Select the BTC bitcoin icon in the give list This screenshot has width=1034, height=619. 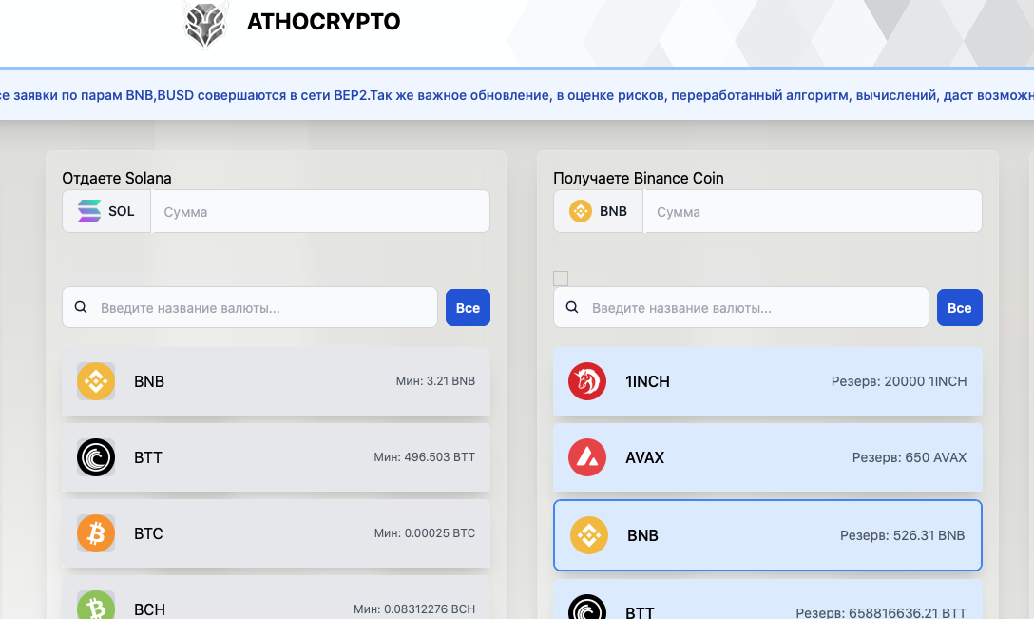96,533
